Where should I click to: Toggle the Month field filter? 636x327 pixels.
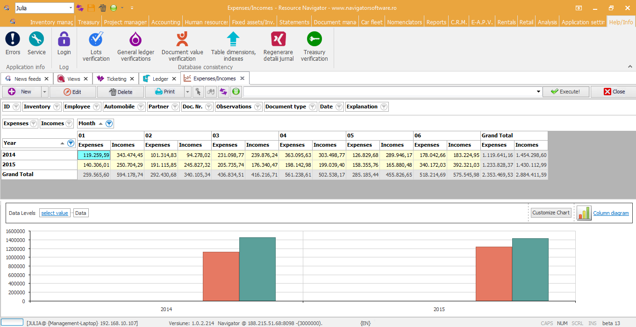109,124
